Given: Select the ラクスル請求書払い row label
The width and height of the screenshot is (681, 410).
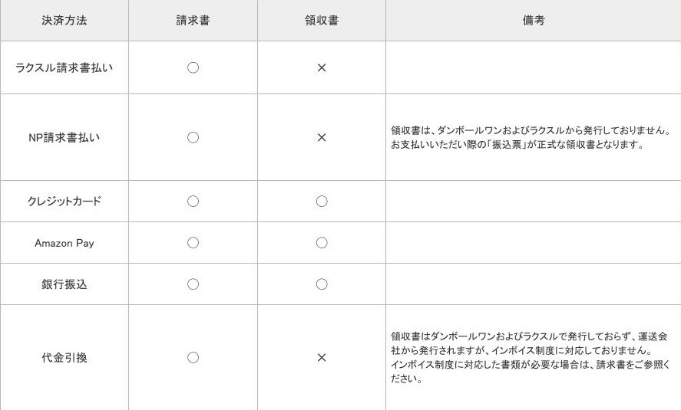Looking at the screenshot, I should (x=64, y=67).
